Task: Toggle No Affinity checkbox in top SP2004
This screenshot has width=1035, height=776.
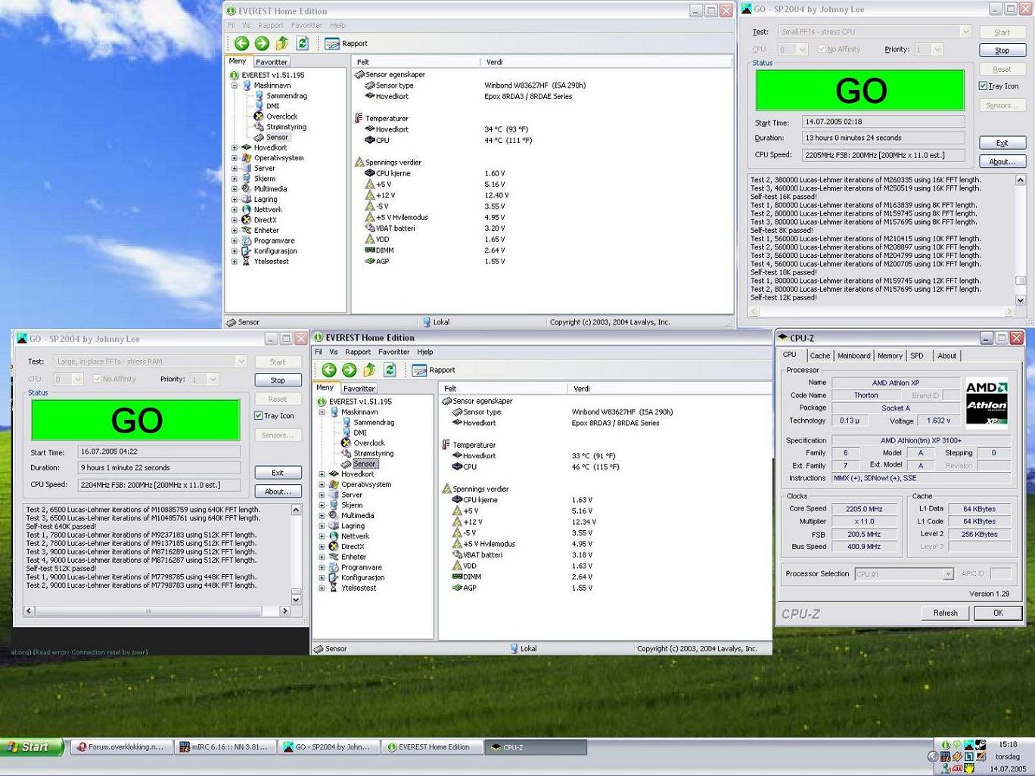Action: (822, 49)
